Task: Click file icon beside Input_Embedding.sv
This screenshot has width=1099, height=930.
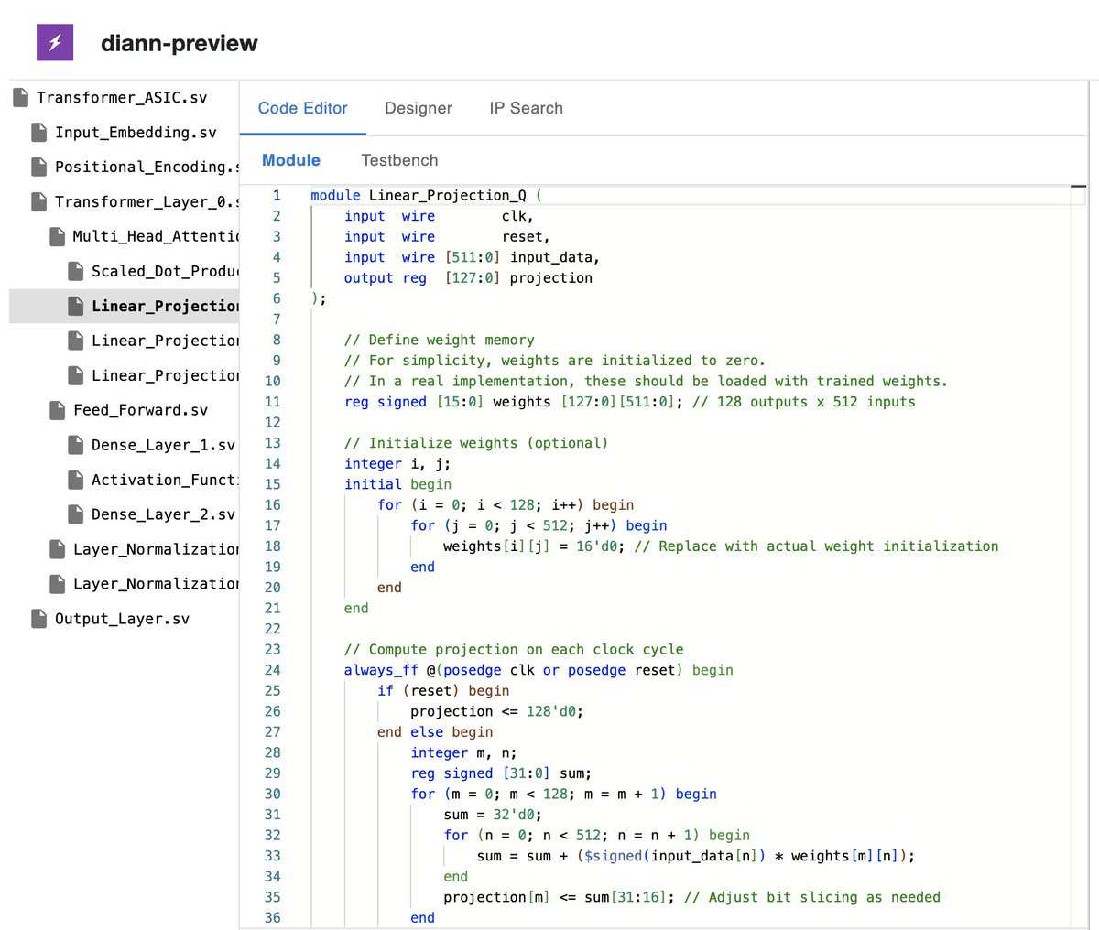Action: pyautogui.click(x=38, y=132)
